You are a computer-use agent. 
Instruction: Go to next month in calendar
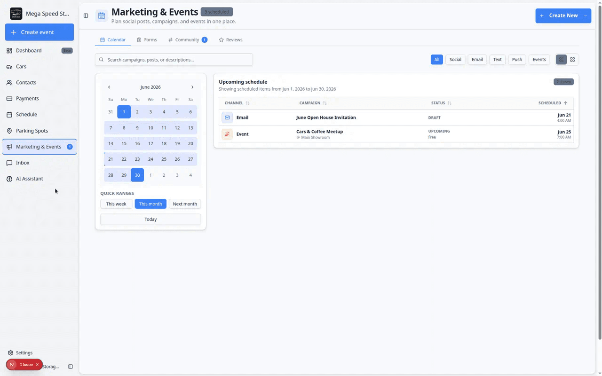tap(192, 87)
